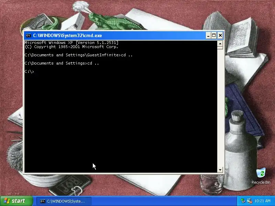
Task: Minimize the cmd.exe window
Action: click(x=208, y=36)
